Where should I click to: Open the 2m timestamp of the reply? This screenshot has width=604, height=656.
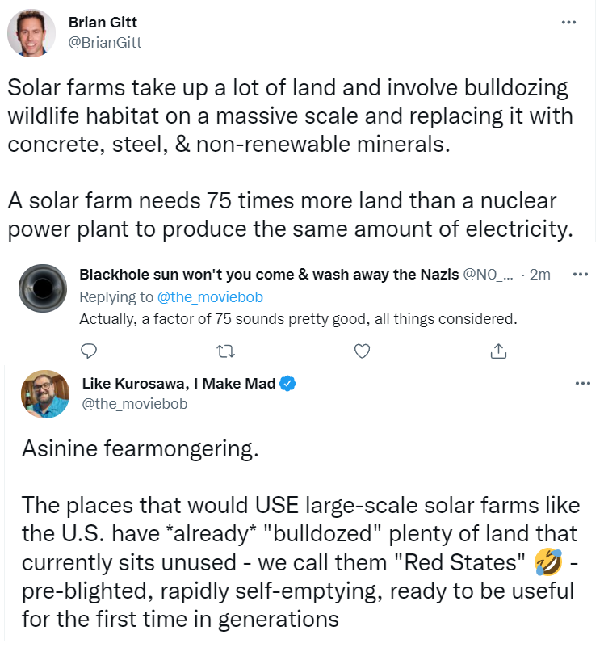tap(540, 275)
